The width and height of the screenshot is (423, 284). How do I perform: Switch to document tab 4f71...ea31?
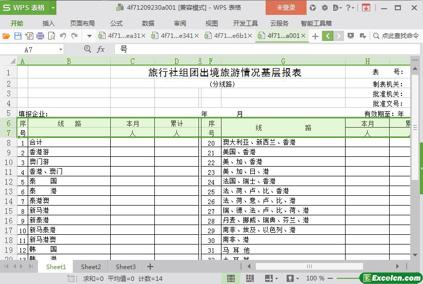(119, 35)
